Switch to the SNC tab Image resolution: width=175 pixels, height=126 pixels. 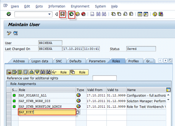[59, 61]
